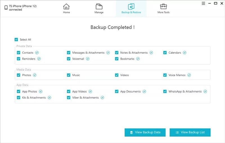Click the Backup & Restore icon

coord(131,6)
